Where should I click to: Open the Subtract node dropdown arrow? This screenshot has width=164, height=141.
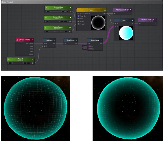click(54, 40)
